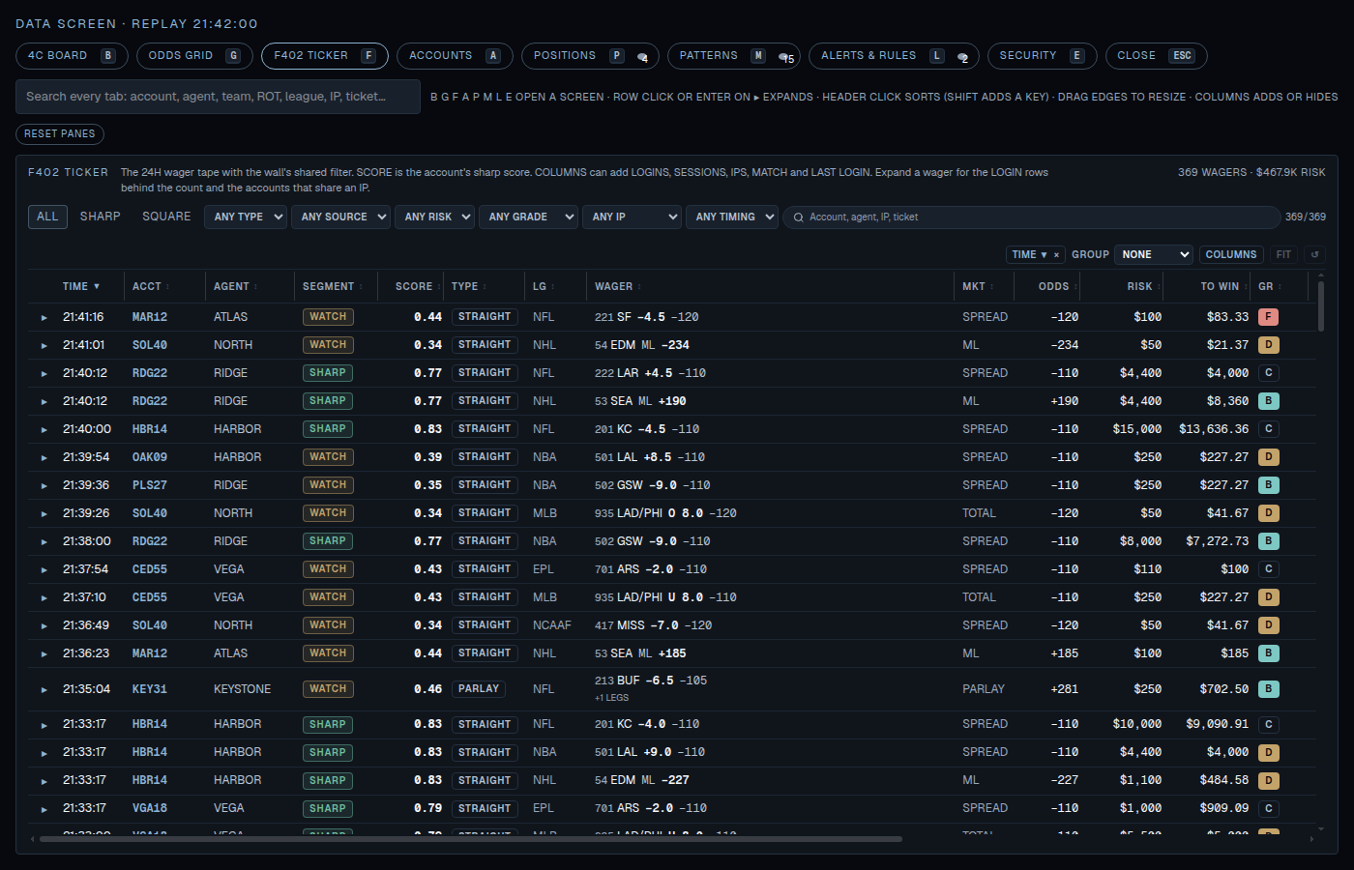The image size is (1354, 870).
Task: Open the ANY RISK dropdown
Action: click(434, 217)
